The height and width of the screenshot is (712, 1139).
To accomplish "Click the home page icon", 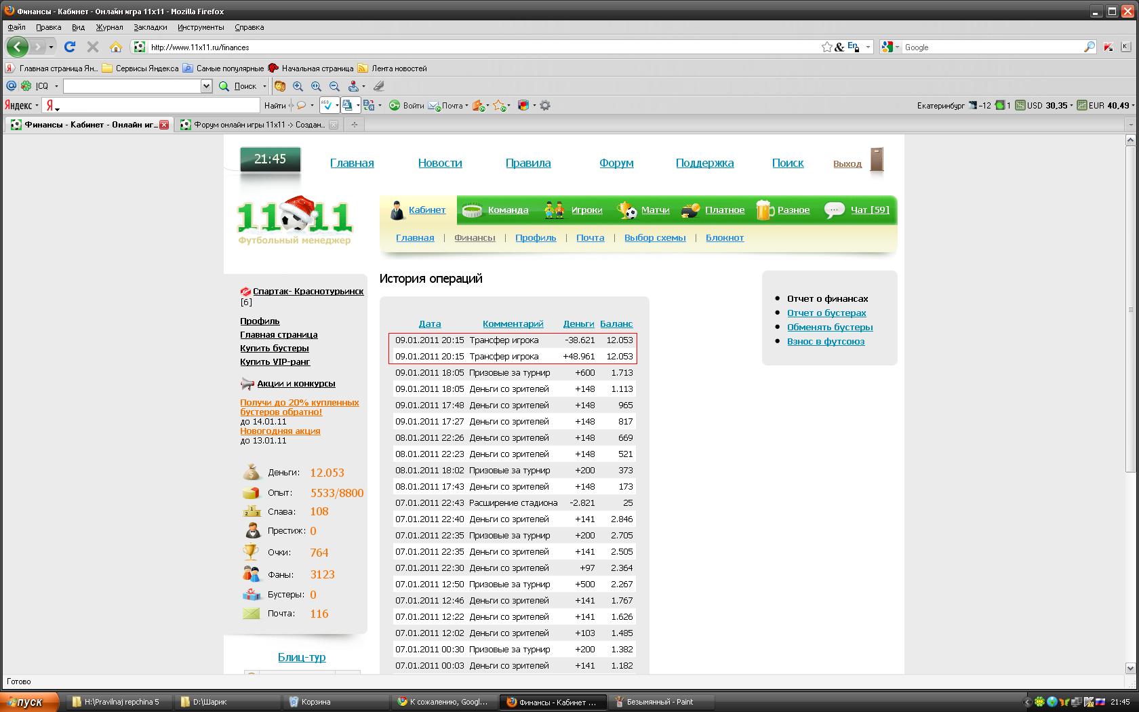I will [116, 47].
